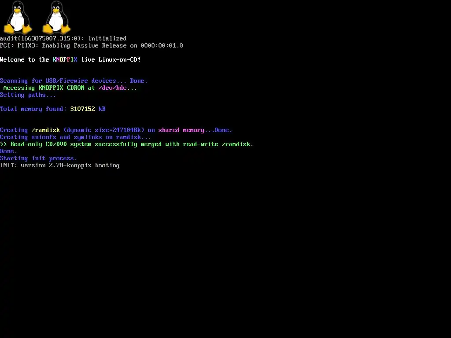Click 'Starting init process.' line
Viewport: 451px width, 338px height.
[39, 158]
